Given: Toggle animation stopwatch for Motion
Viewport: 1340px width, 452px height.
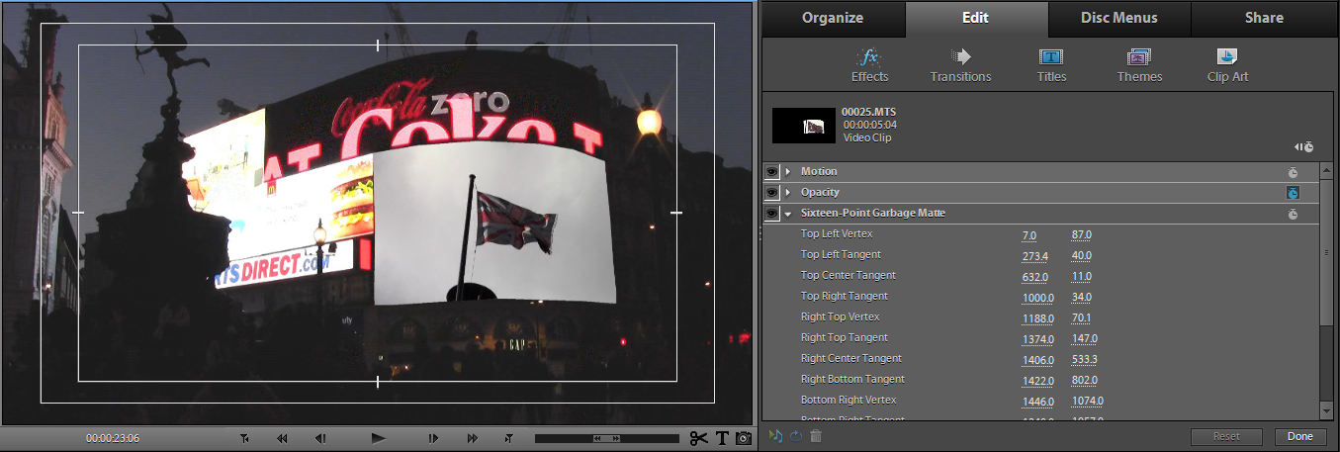Looking at the screenshot, I should coord(1293,172).
